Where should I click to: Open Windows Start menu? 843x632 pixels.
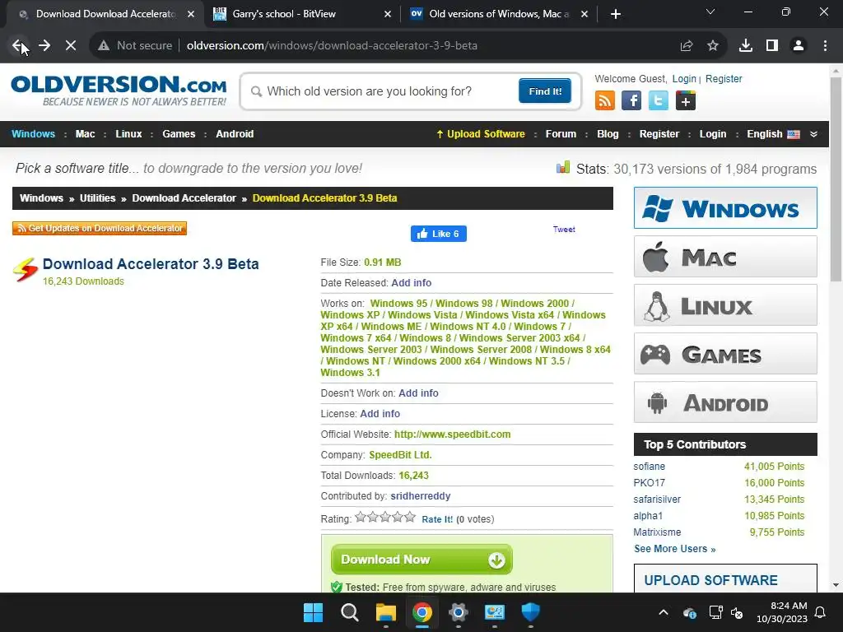(313, 612)
